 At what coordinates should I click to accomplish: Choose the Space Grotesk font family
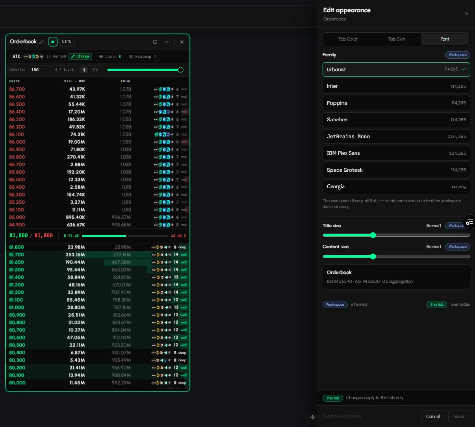(396, 170)
